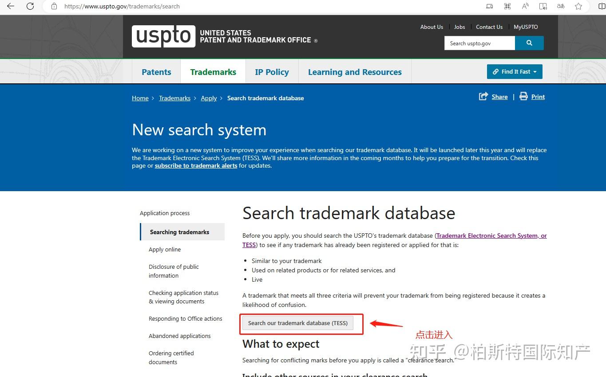The width and height of the screenshot is (606, 377).
Task: Expand the Find It Fast dropdown
Action: click(515, 71)
